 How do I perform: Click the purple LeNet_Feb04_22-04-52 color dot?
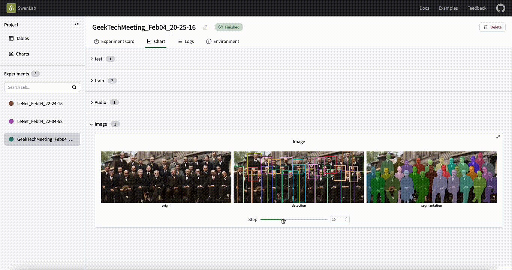[11, 121]
